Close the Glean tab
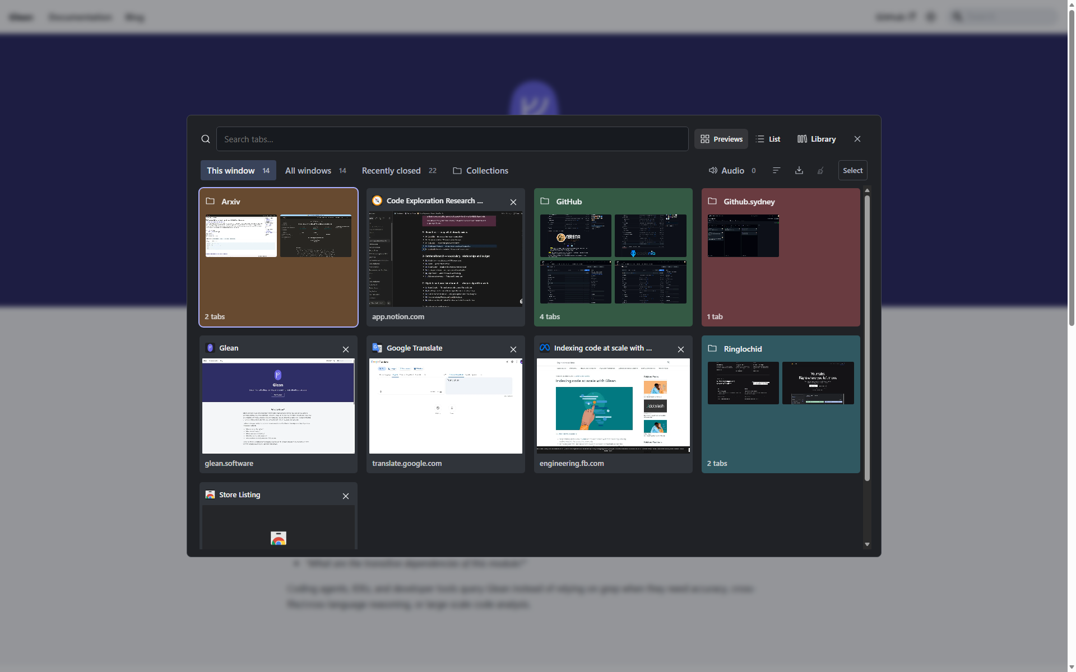This screenshot has width=1076, height=672. 346,349
